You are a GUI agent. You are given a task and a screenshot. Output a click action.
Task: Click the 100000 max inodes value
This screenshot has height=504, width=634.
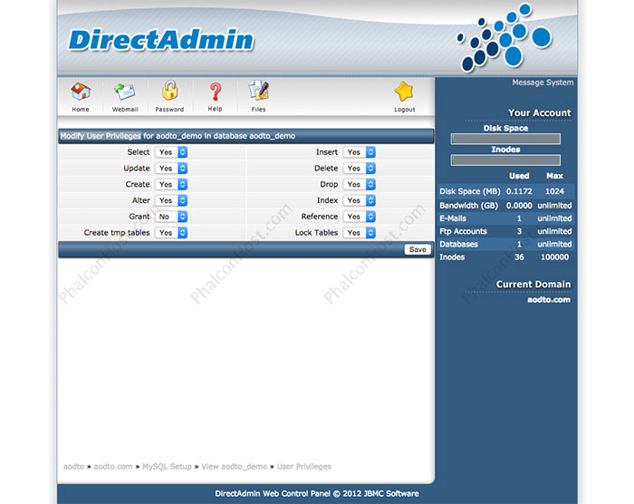click(x=554, y=257)
